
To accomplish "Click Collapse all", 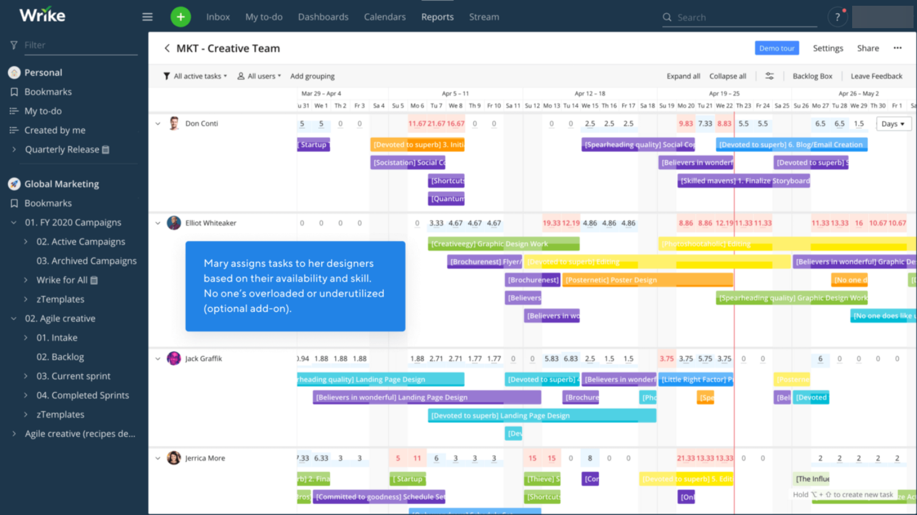I will coord(728,76).
